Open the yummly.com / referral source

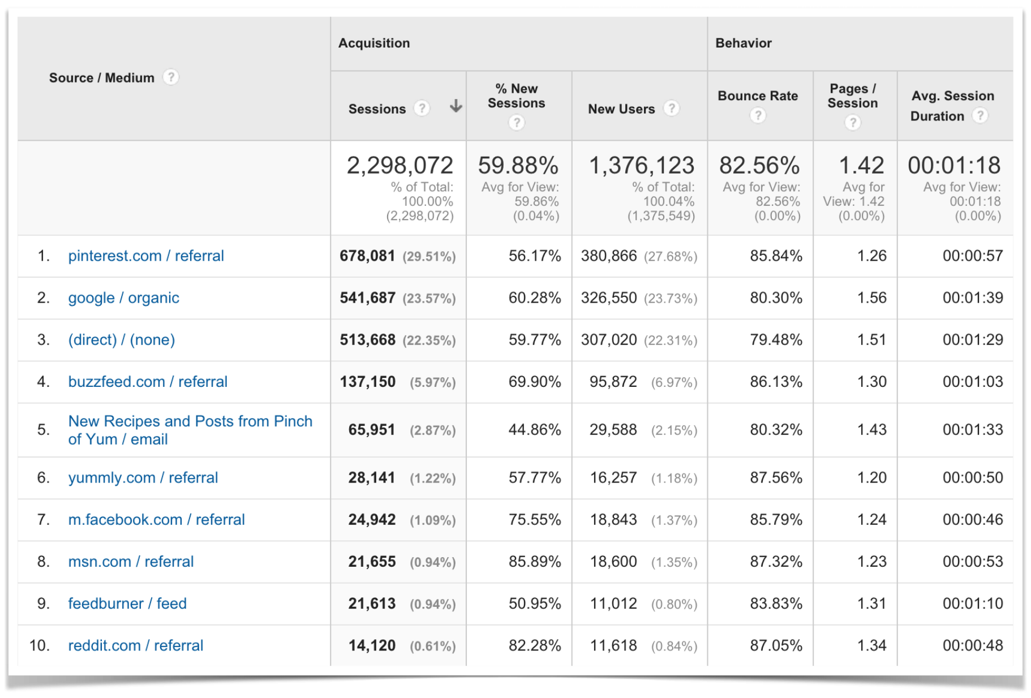143,477
